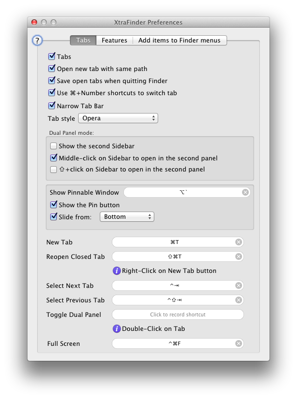The width and height of the screenshot is (297, 399).
Task: Open the Slide from dropdown
Action: click(x=126, y=216)
